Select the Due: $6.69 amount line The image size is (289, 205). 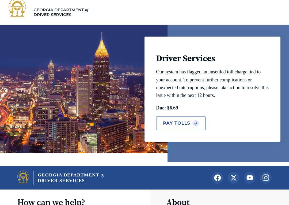(167, 108)
